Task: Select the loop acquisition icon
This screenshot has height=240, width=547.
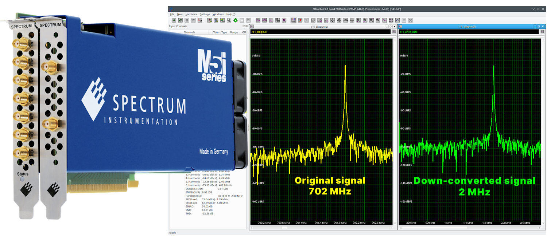Action: pos(180,21)
